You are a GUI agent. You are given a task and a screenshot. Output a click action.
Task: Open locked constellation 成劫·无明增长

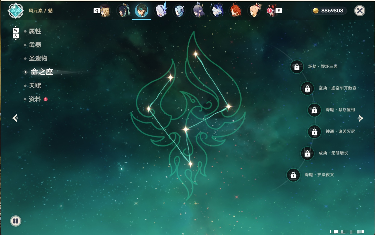pos(307,153)
